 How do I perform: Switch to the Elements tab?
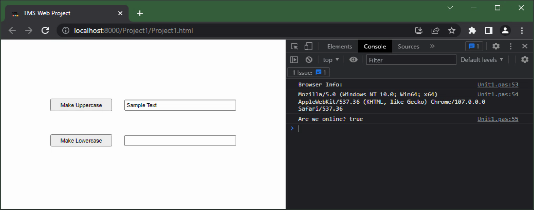click(x=340, y=46)
